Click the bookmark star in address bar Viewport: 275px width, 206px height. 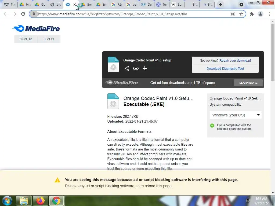tap(241, 14)
